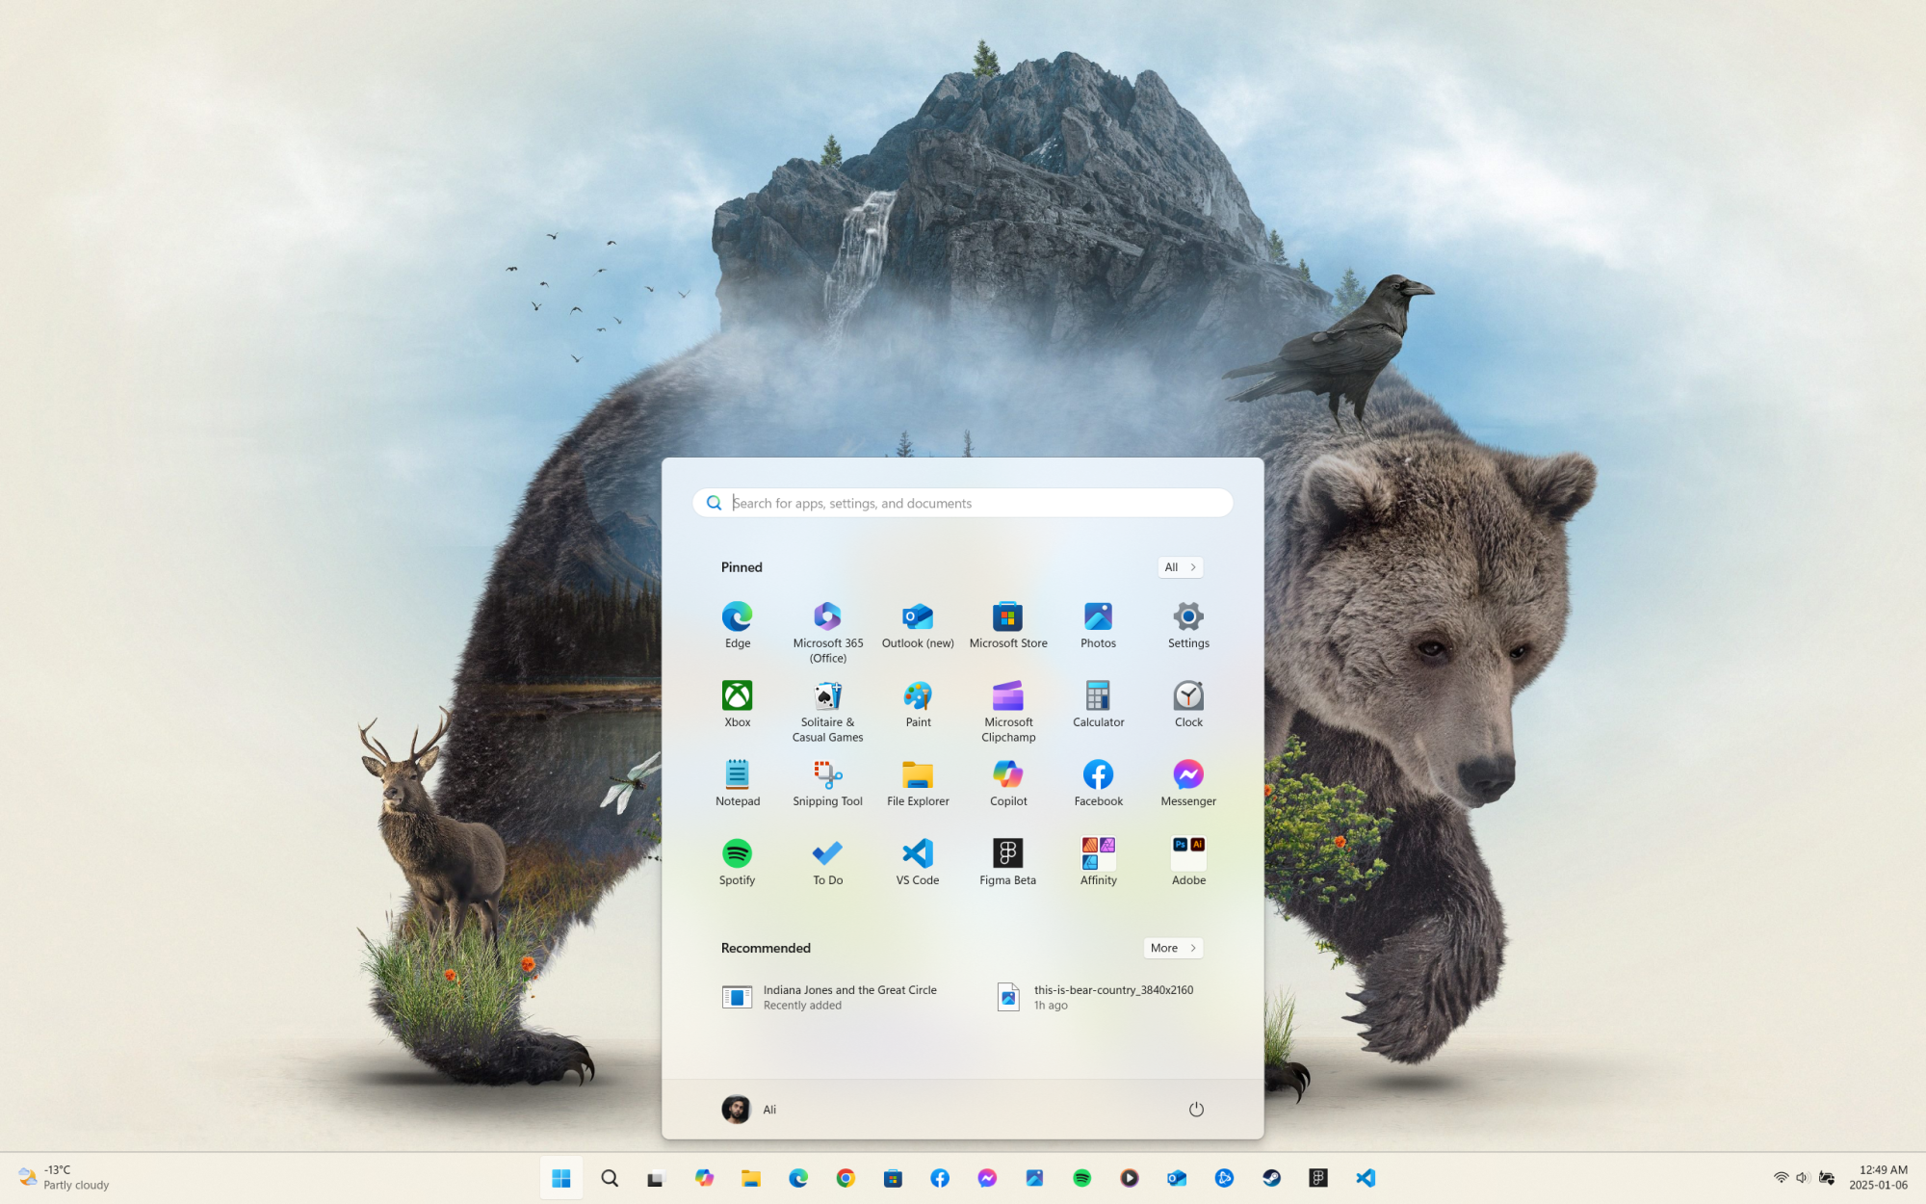Open Solitaire & Casual Games
The height and width of the screenshot is (1204, 1926).
pos(827,705)
